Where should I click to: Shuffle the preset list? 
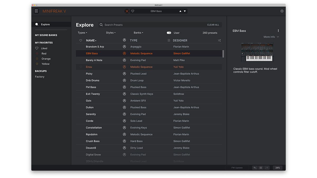(x=219, y=40)
